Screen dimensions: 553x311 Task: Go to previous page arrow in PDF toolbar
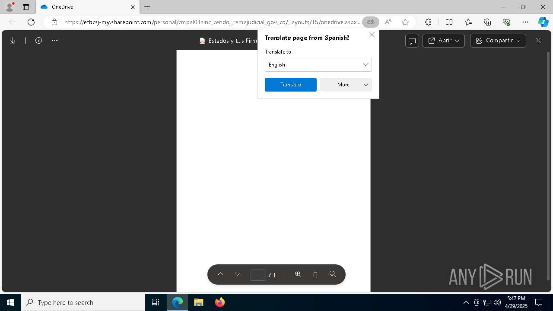pyautogui.click(x=220, y=274)
